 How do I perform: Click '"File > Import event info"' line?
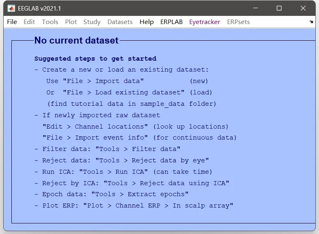139,138
